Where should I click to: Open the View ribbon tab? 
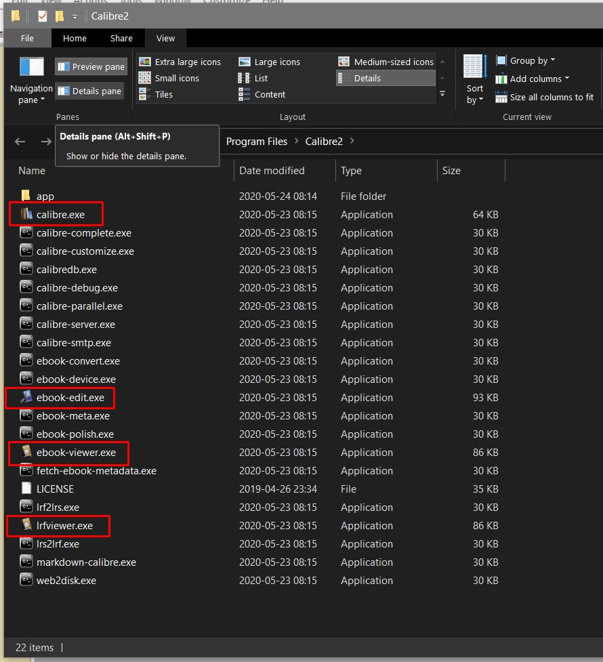[x=165, y=38]
